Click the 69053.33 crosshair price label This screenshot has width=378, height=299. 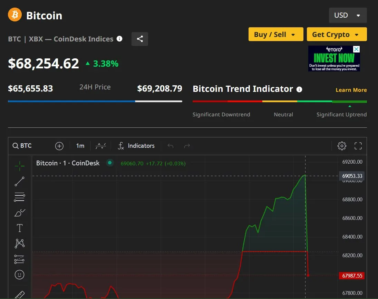tap(352, 176)
